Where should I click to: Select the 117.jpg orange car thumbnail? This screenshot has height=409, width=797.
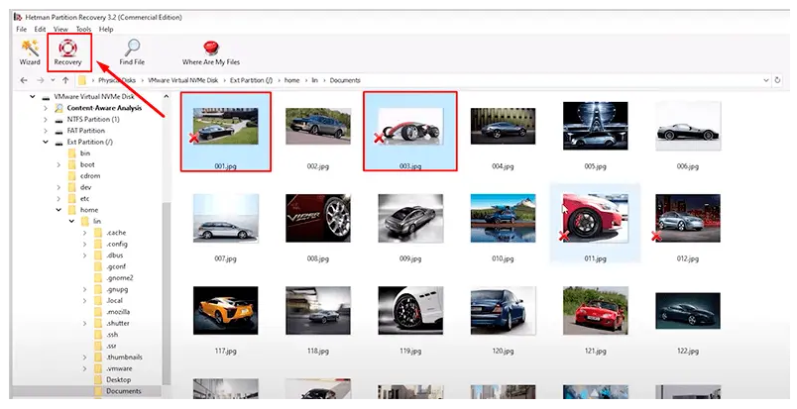[226, 310]
